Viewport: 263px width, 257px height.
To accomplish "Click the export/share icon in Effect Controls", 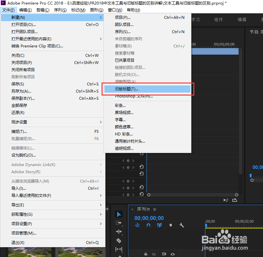I will pyautogui.click(x=234, y=200).
